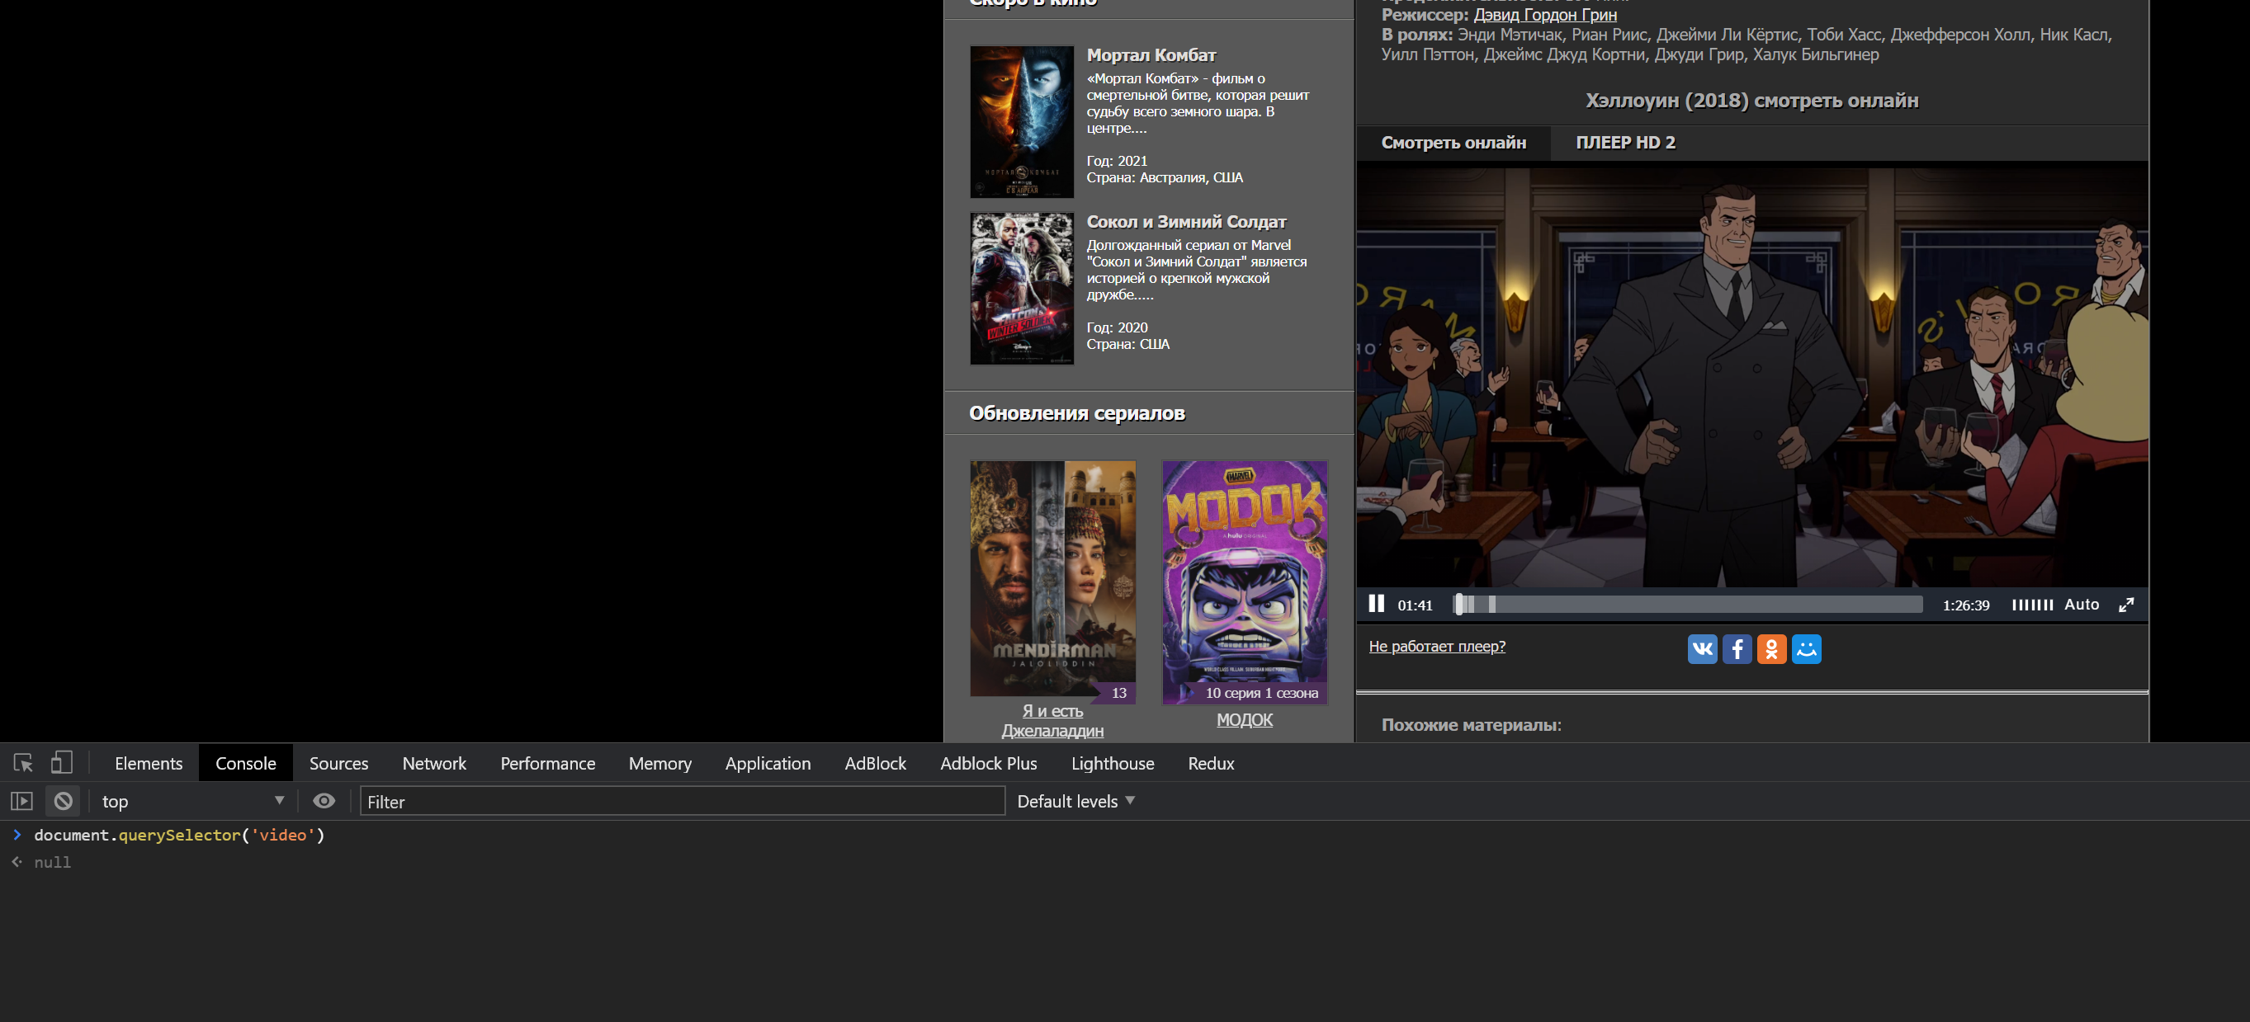
Task: Select the Год: 2020 text
Action: click(x=1117, y=327)
